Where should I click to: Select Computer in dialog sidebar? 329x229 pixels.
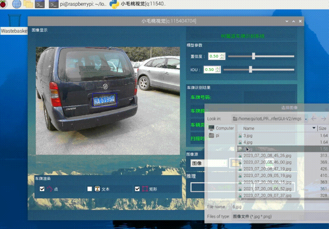pos(221,128)
